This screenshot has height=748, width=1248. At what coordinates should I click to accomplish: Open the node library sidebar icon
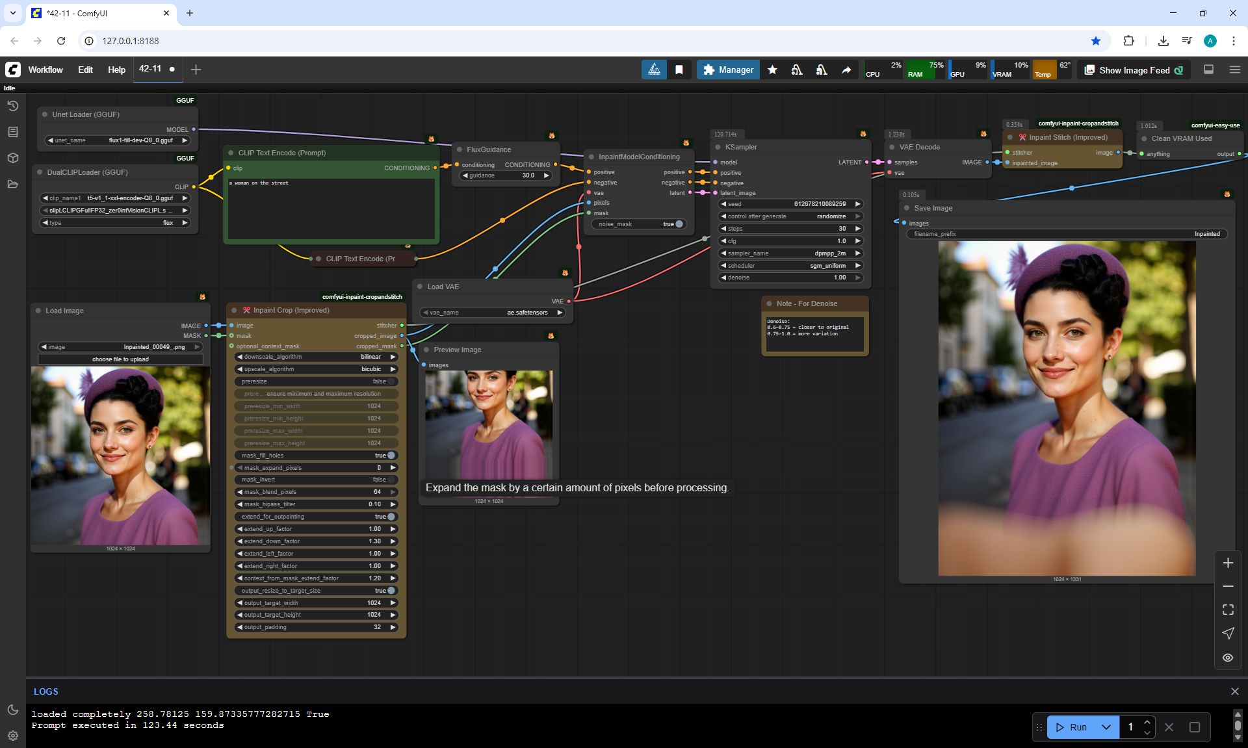[x=12, y=132]
